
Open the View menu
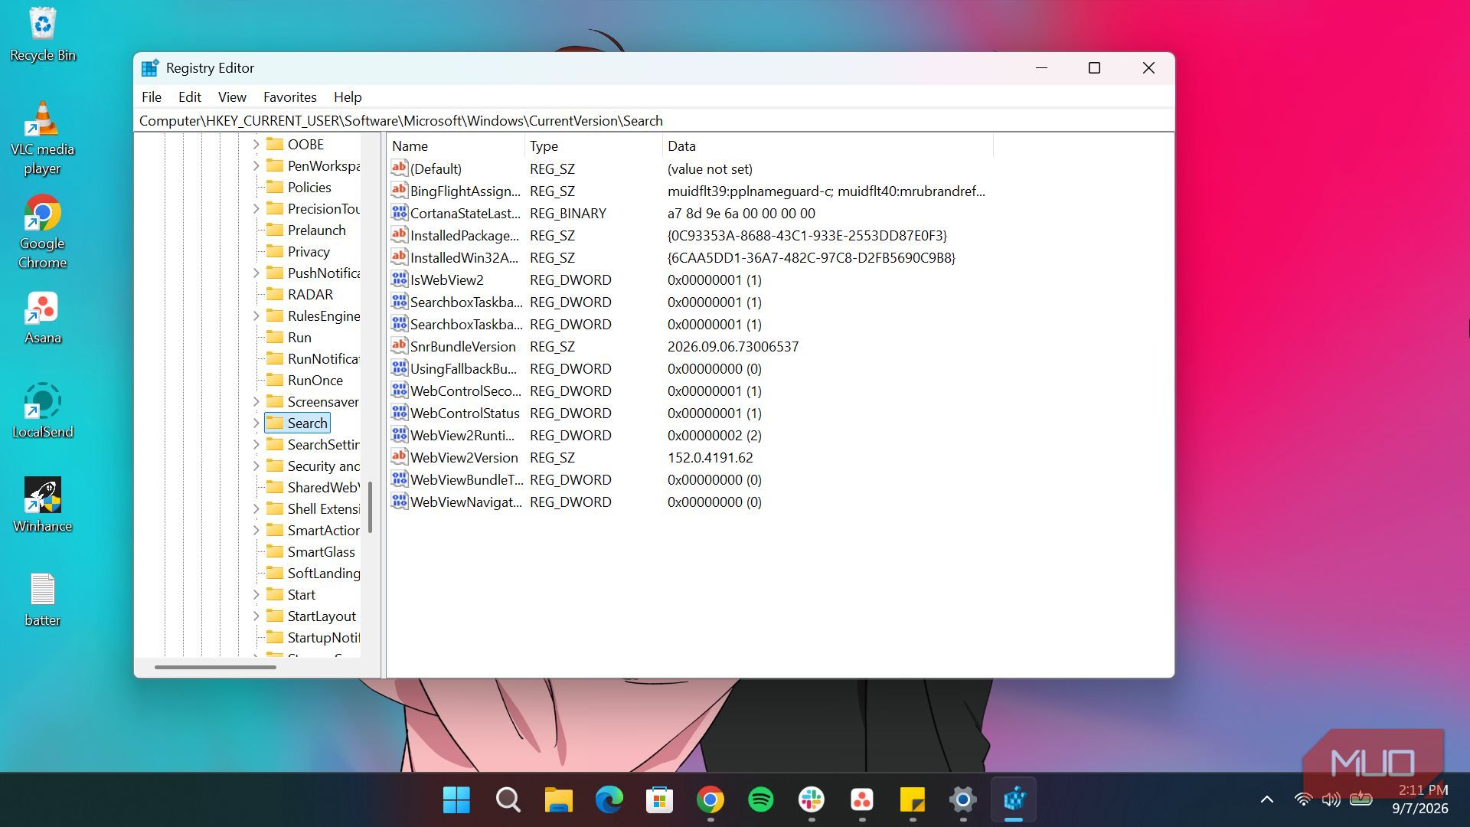232,97
